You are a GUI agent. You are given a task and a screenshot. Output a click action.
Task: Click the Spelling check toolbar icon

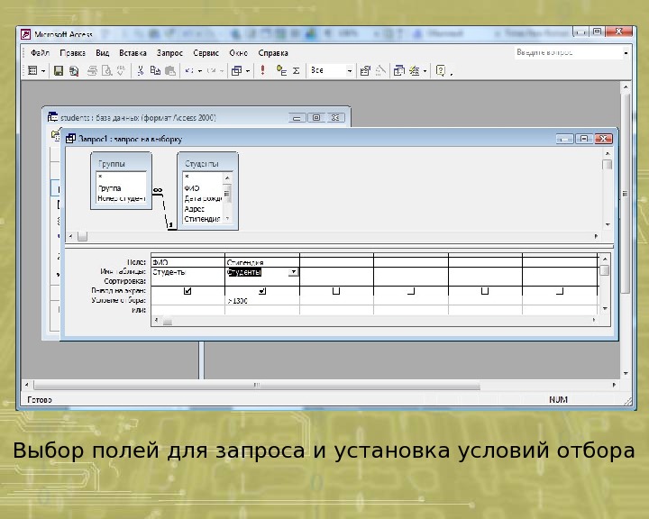click(x=121, y=71)
